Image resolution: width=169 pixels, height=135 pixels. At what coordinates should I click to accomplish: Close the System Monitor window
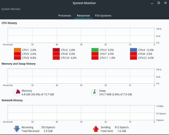click(x=165, y=3)
